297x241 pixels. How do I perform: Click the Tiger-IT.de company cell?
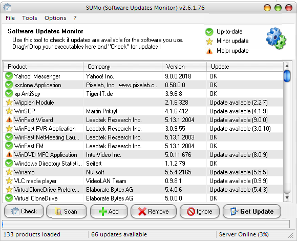[99, 94]
